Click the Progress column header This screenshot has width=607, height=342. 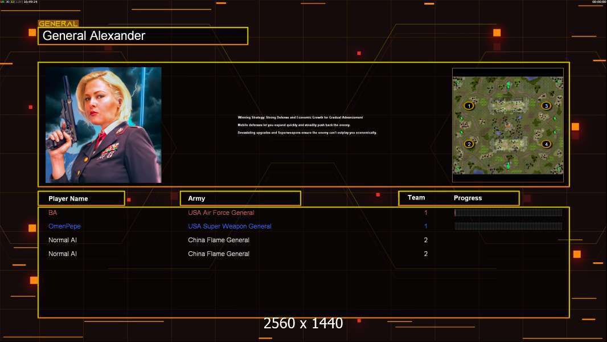(467, 198)
